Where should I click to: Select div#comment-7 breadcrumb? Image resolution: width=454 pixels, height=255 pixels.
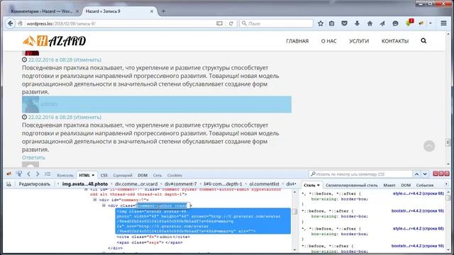(x=180, y=184)
